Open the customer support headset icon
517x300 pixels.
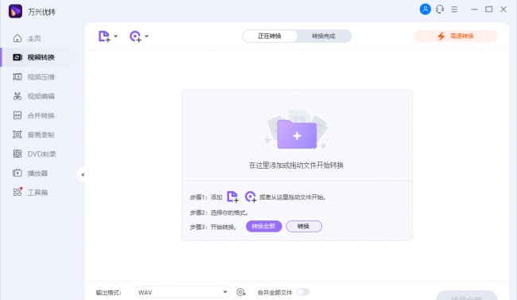(440, 10)
